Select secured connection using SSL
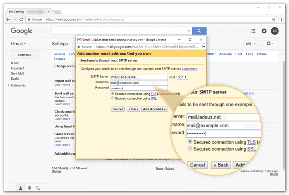Viewport: 289px width, 195px height. 112,98
